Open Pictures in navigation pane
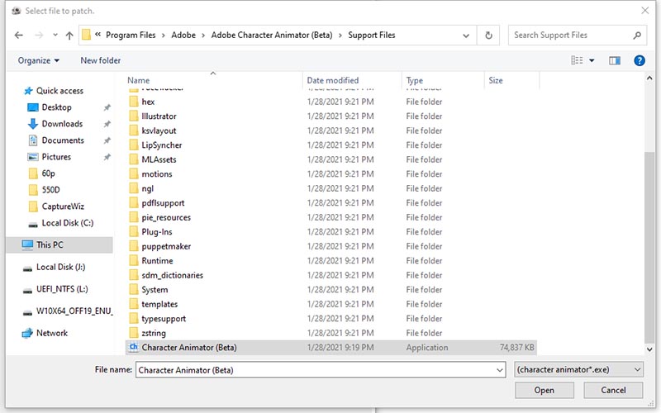This screenshot has height=413, width=661. pos(56,157)
